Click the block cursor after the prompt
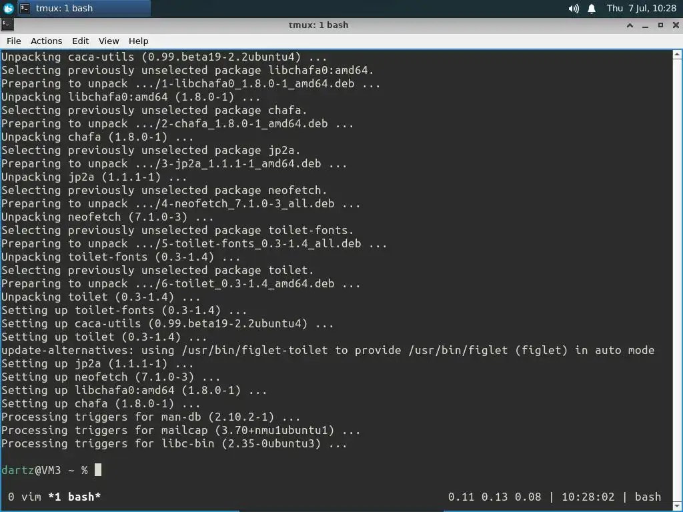This screenshot has width=683, height=512. pyautogui.click(x=98, y=470)
